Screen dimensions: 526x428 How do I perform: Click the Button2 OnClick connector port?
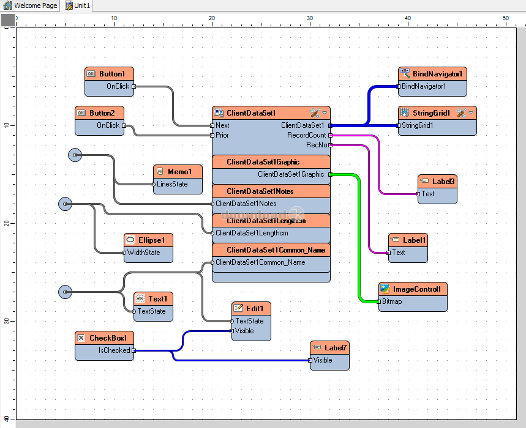click(x=124, y=125)
